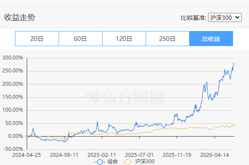Click the 比较基准 label

tap(193, 18)
